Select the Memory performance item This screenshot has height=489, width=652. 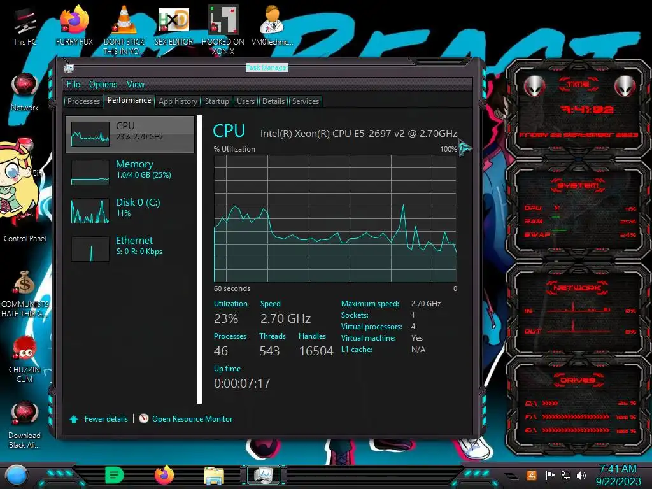tap(130, 172)
